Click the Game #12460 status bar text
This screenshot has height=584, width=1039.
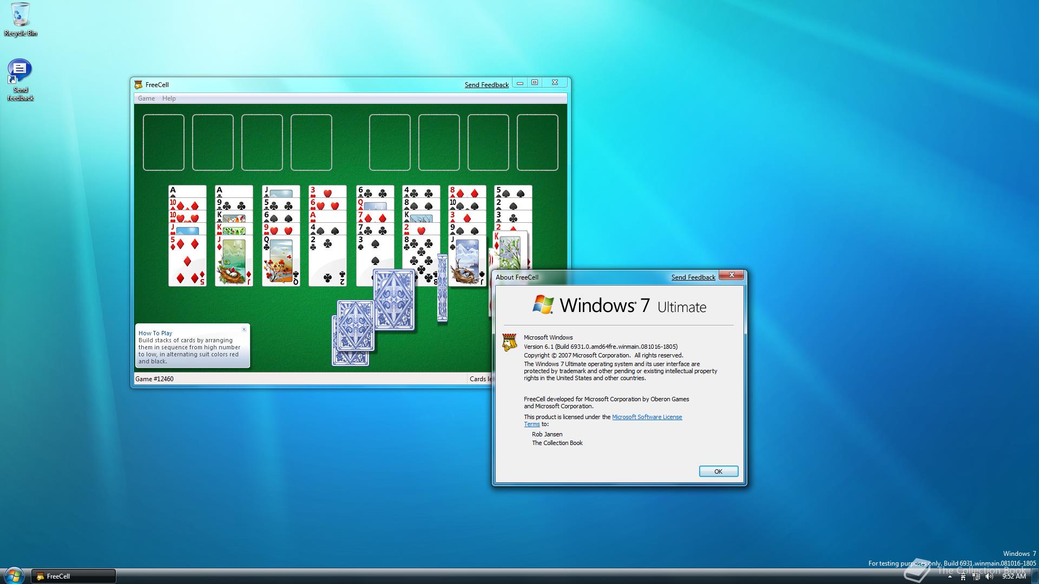point(154,379)
